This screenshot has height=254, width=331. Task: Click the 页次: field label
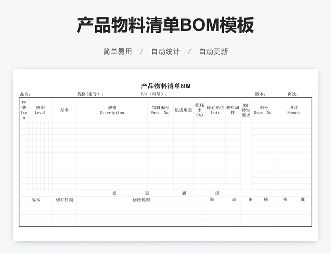293,94
